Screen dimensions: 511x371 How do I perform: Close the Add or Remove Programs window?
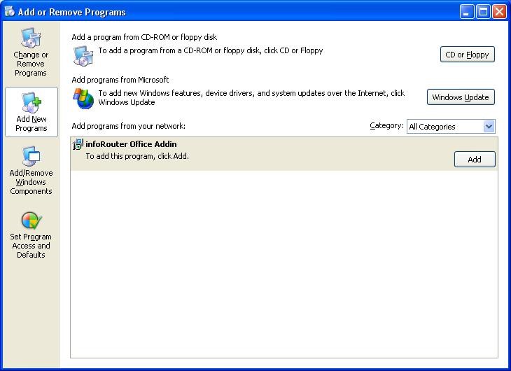coord(499,12)
